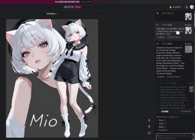The height and width of the screenshot is (140, 195).
Task: Click the 715,749 credit balance
Action: point(69,7)
